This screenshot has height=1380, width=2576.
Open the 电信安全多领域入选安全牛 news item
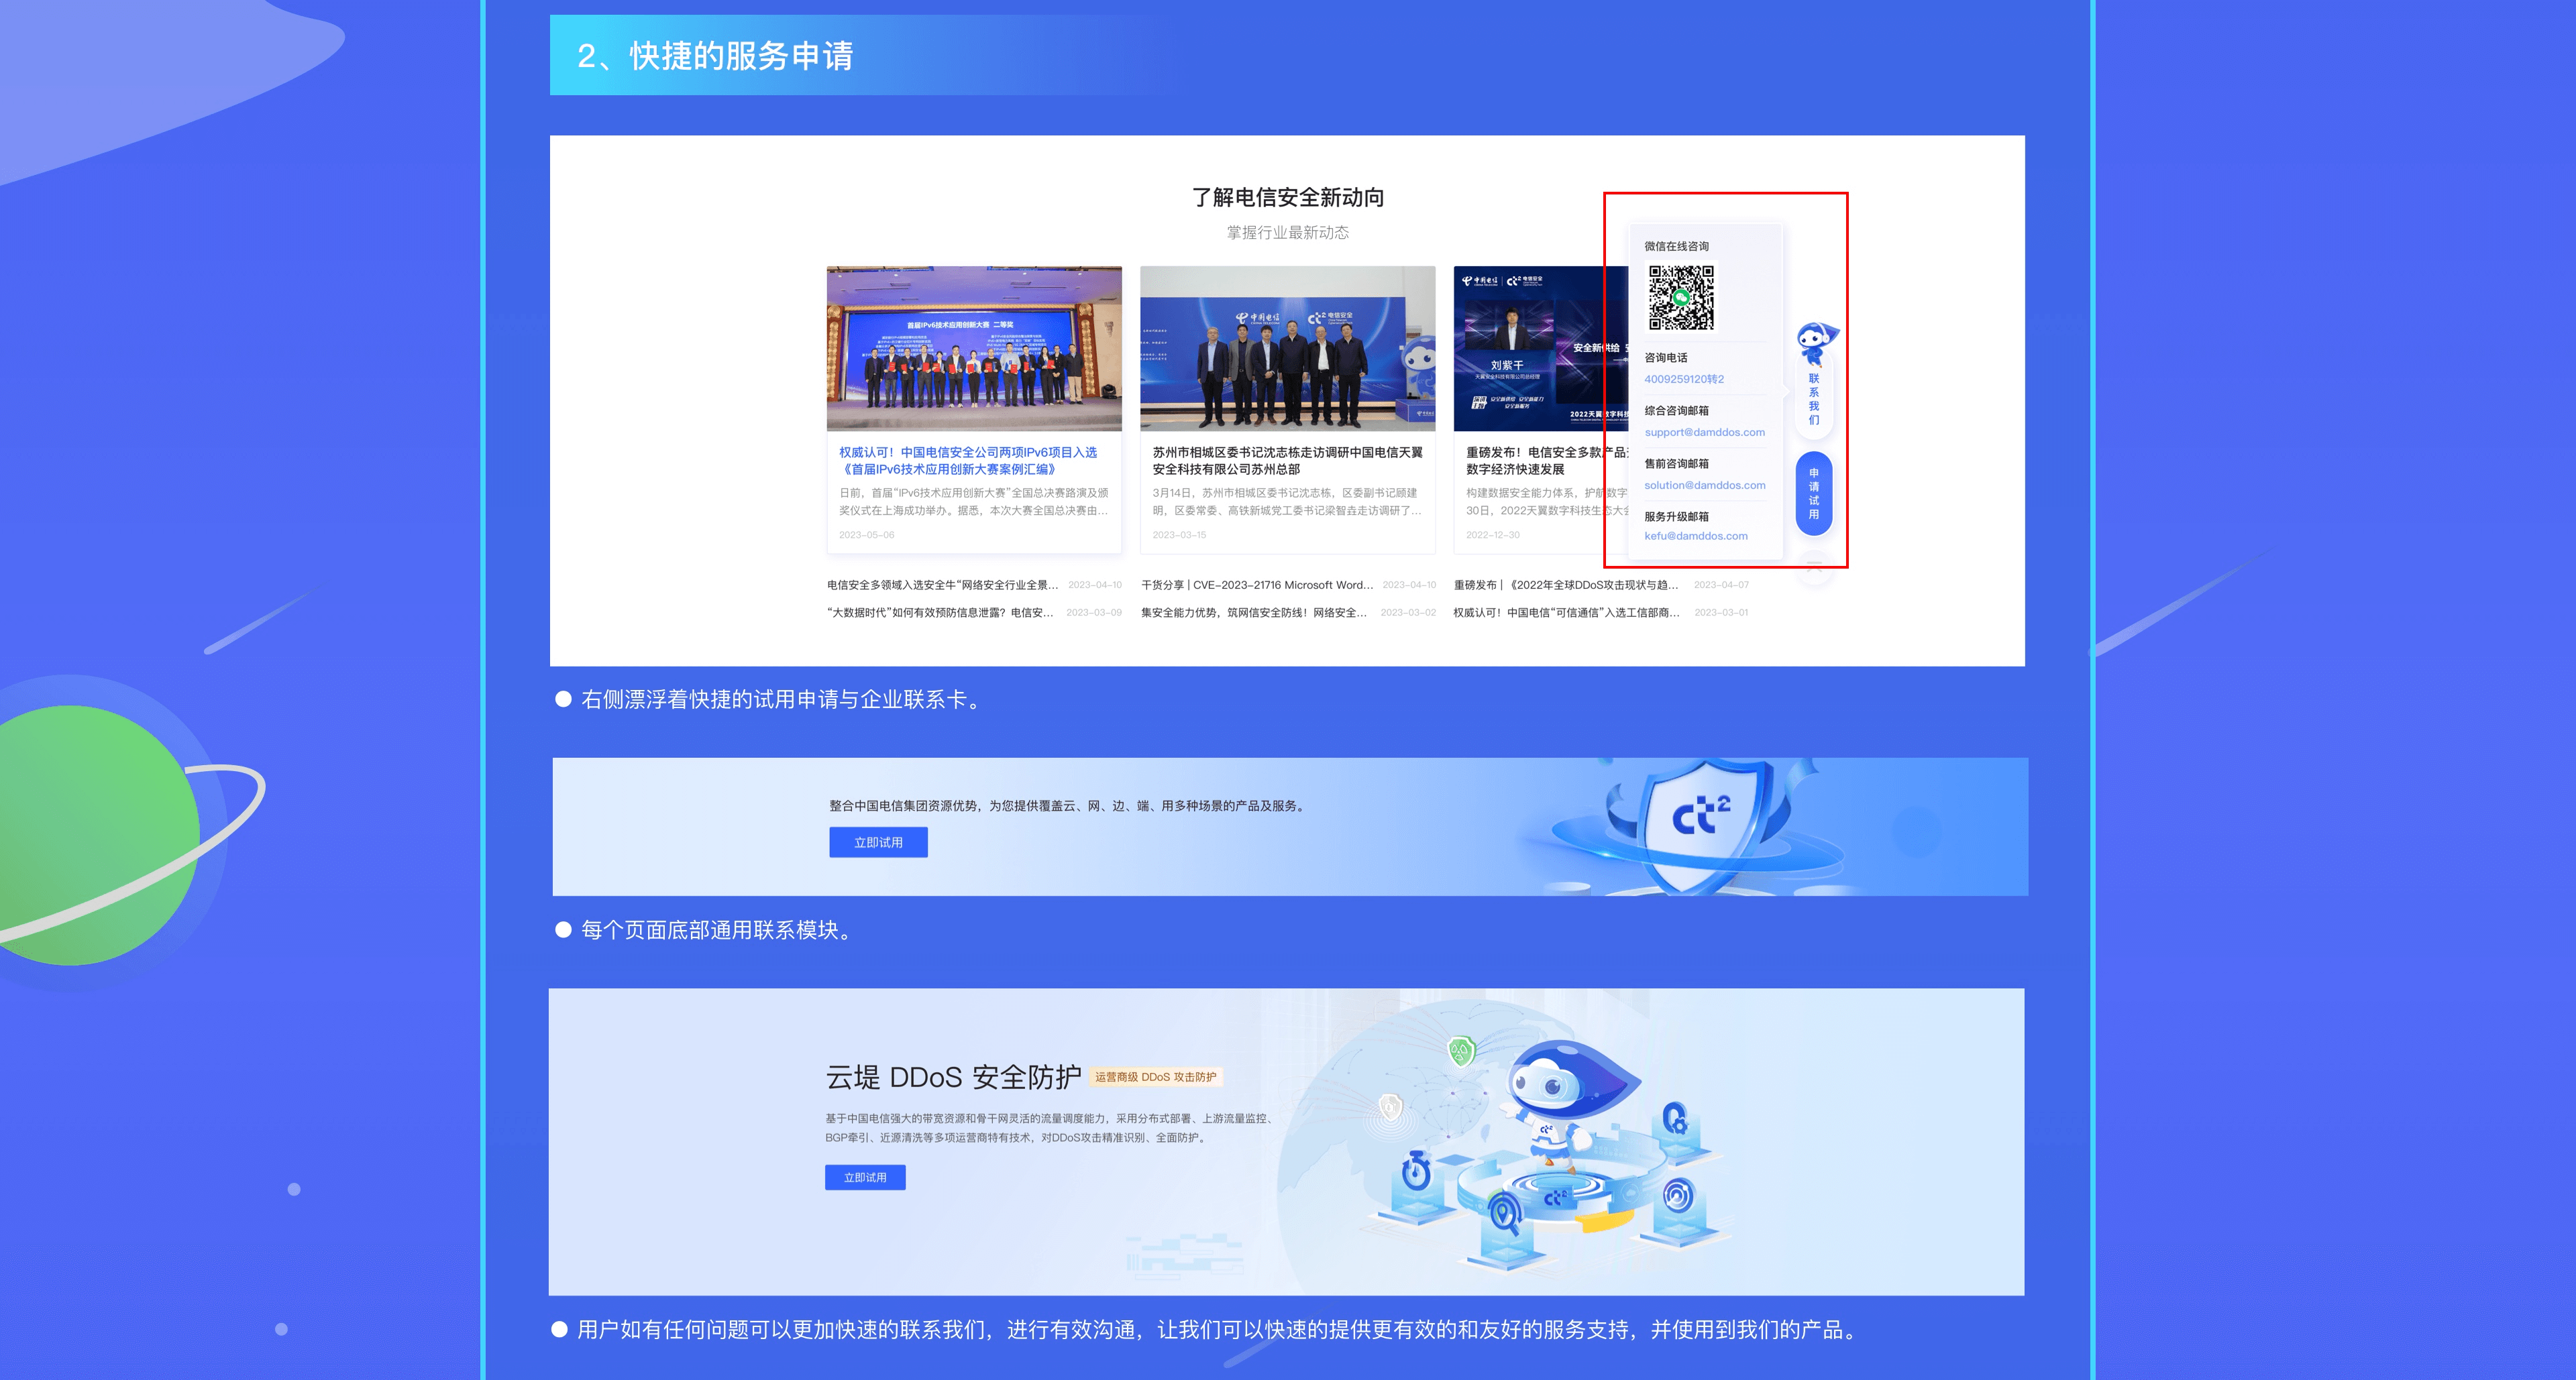(942, 585)
